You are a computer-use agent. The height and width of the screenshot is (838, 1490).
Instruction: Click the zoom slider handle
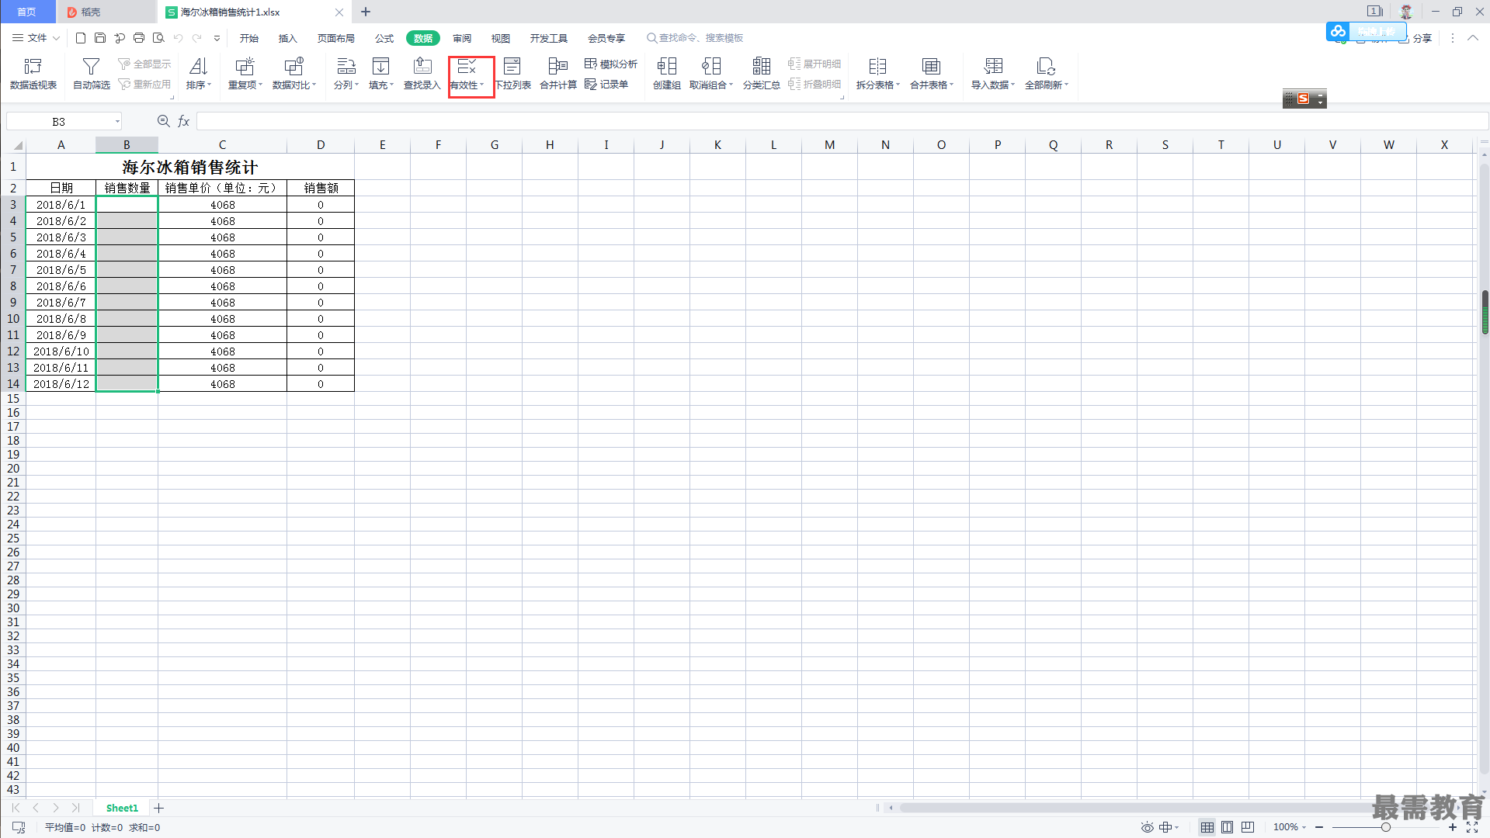point(1385,827)
